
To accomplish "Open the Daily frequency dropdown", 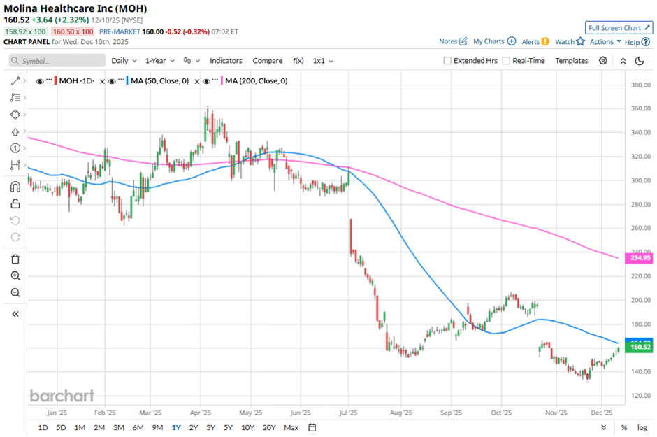I will (x=124, y=61).
